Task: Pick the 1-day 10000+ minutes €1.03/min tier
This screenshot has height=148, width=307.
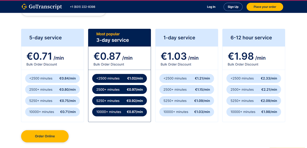Action: (x=187, y=112)
